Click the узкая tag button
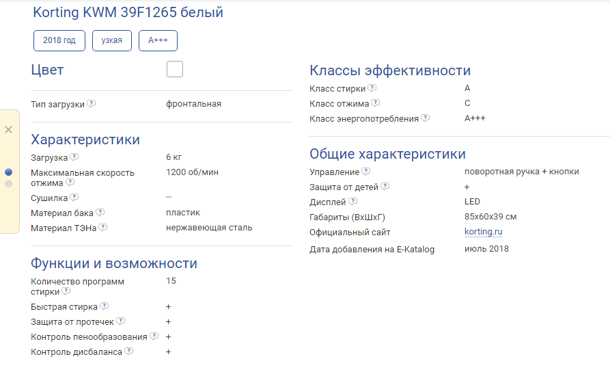Viewport: 610px width, 372px height. [112, 40]
